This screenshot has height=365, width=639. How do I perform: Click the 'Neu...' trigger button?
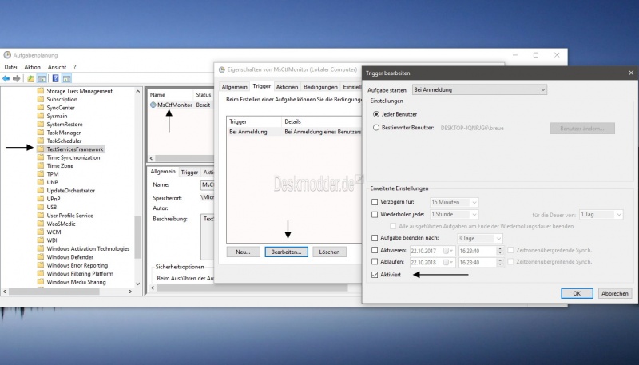[243, 252]
